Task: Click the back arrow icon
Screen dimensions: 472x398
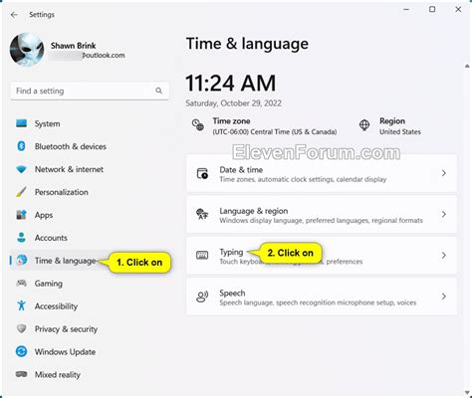Action: click(14, 15)
